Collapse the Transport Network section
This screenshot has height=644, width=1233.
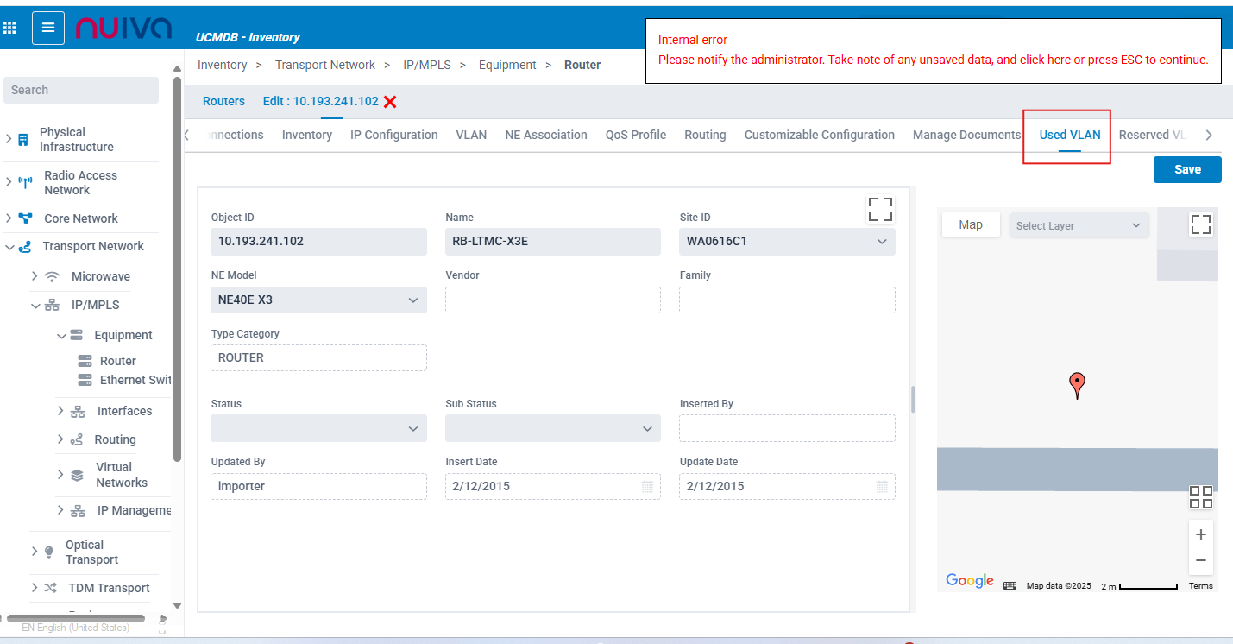point(9,247)
